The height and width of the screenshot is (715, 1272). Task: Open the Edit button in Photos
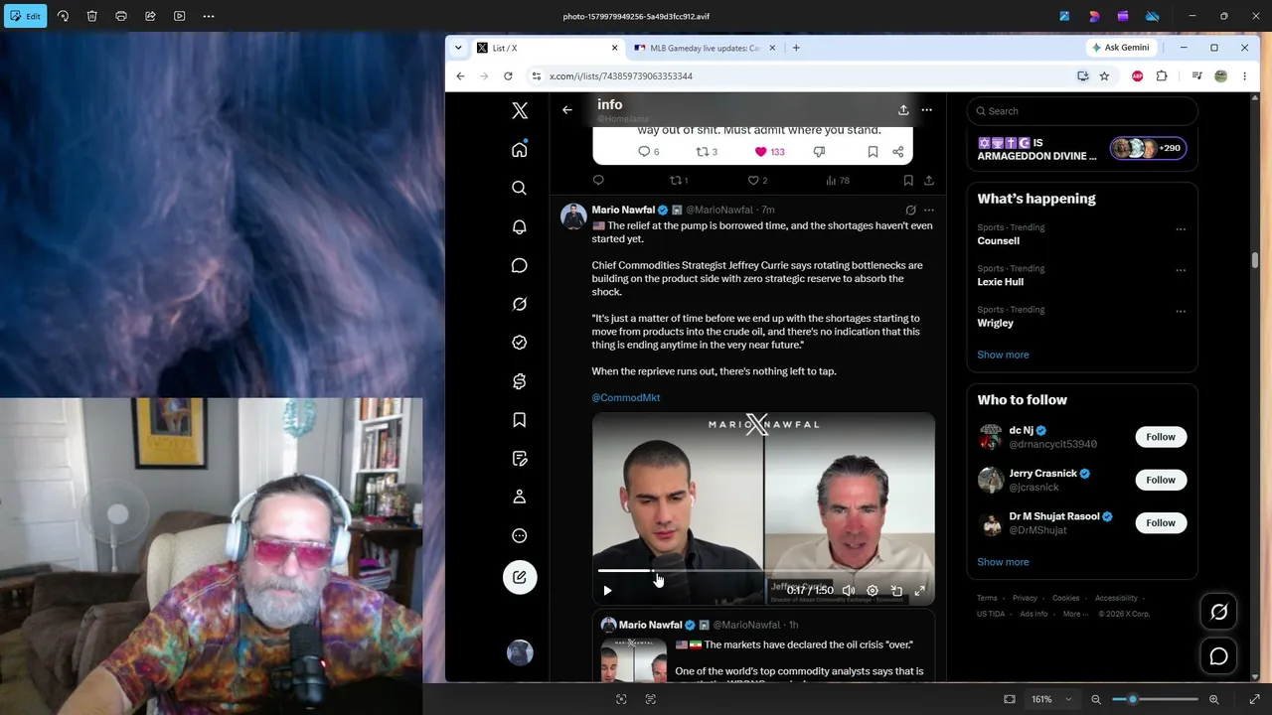[x=25, y=16]
